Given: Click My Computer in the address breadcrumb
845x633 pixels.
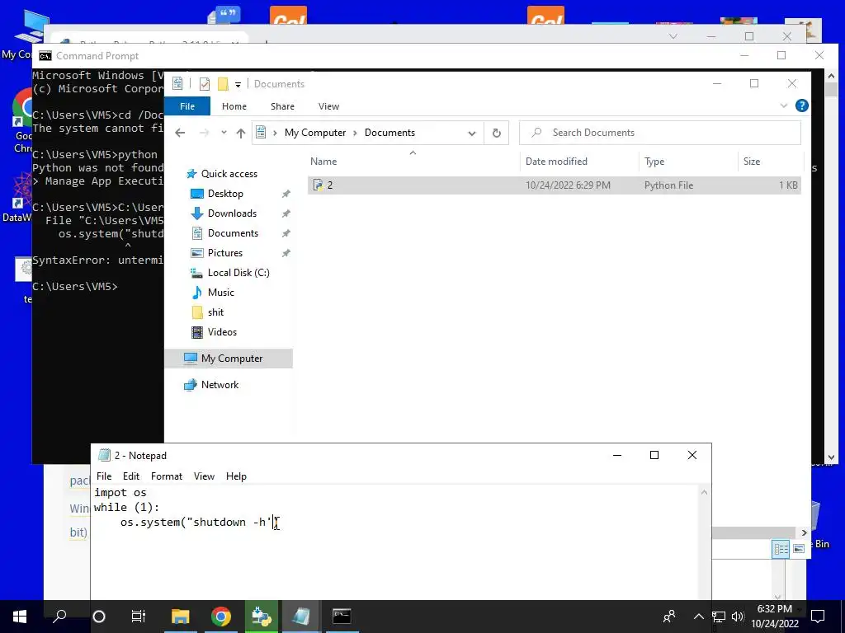Looking at the screenshot, I should pos(315,133).
